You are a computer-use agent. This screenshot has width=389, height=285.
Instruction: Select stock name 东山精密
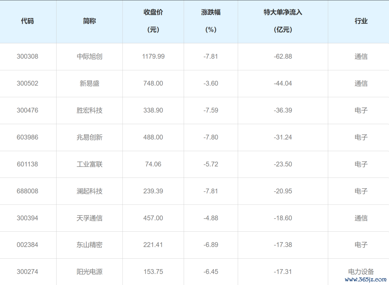tap(89, 245)
